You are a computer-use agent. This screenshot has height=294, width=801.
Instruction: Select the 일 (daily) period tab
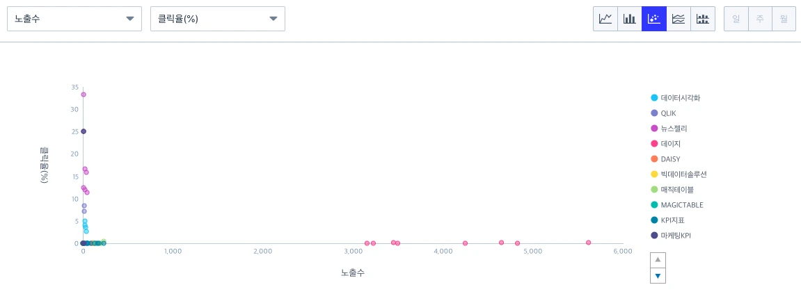(x=736, y=19)
